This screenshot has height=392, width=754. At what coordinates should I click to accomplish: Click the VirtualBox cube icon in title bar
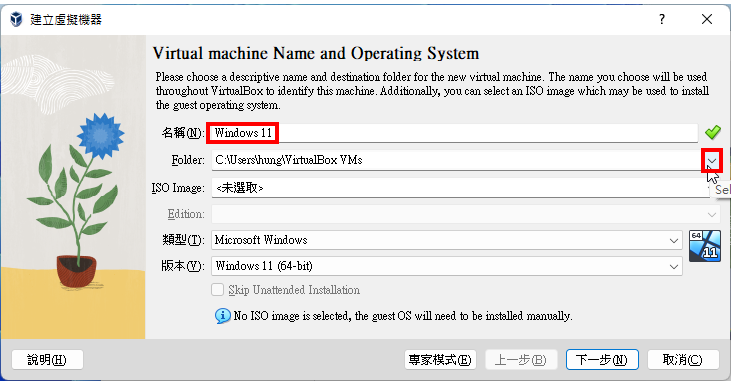point(16,19)
